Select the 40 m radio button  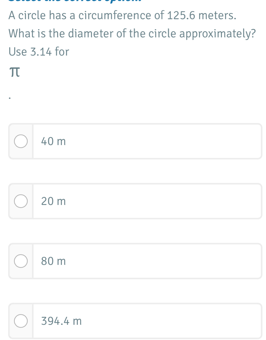click(x=21, y=141)
